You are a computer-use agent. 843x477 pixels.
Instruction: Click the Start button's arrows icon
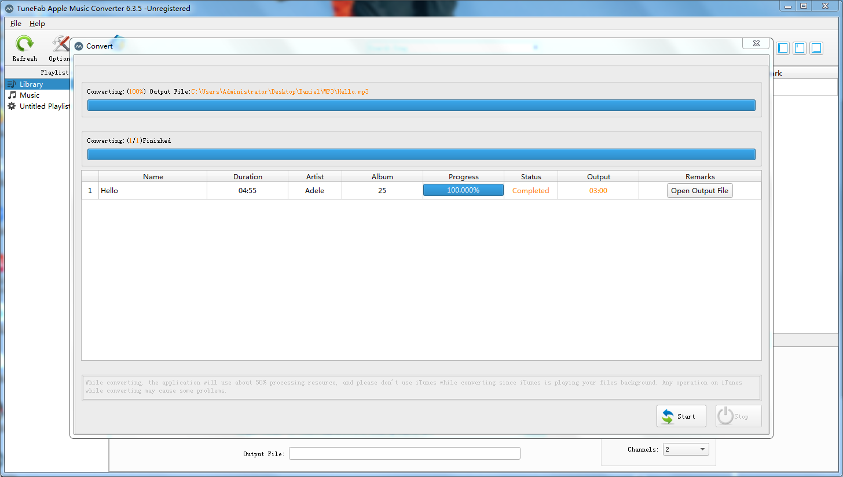tap(668, 416)
